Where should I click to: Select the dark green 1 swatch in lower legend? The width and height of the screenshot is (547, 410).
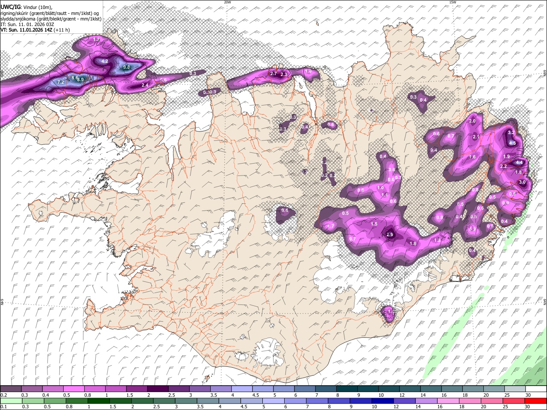point(98,401)
